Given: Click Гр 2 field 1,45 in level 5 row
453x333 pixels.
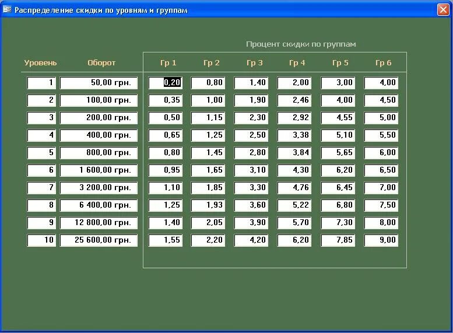Looking at the screenshot, I should click(x=208, y=153).
